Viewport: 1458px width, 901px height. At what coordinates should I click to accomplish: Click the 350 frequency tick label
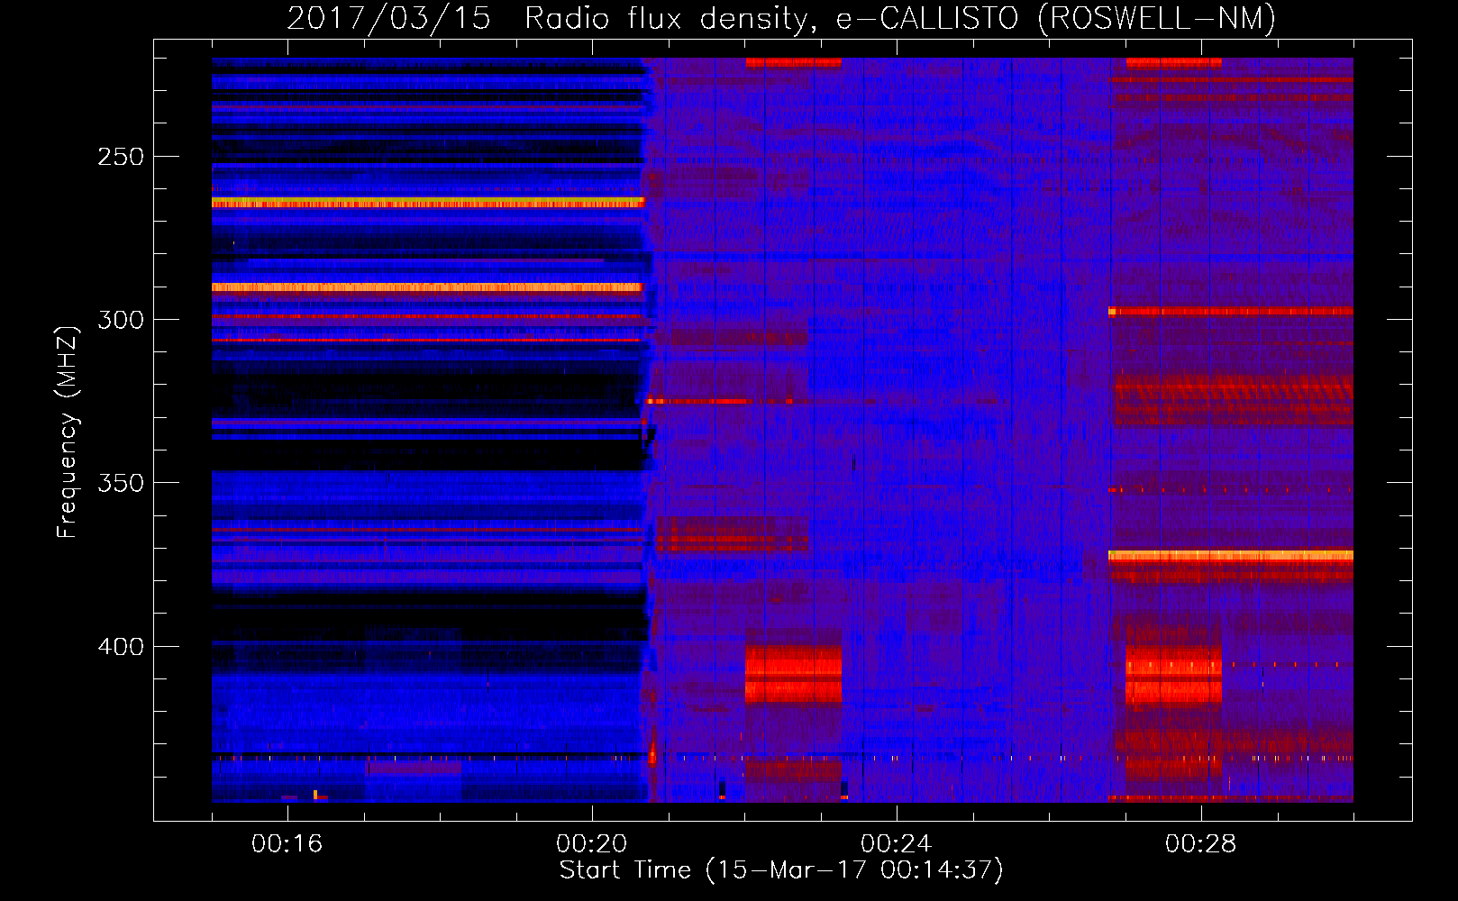121,483
